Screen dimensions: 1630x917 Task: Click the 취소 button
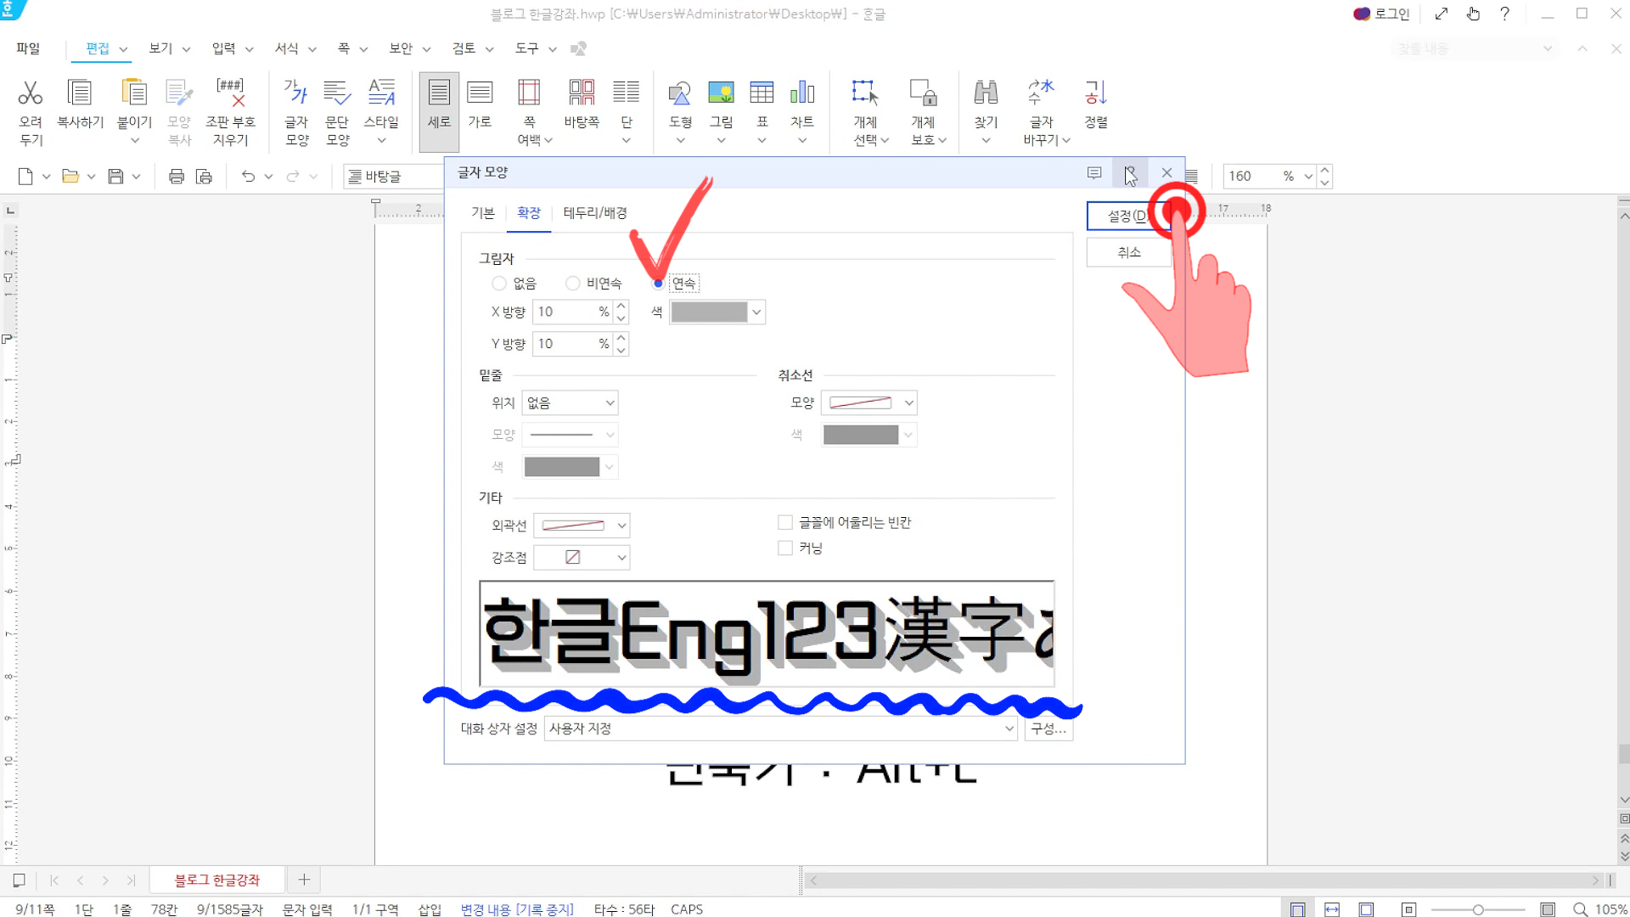pos(1128,253)
